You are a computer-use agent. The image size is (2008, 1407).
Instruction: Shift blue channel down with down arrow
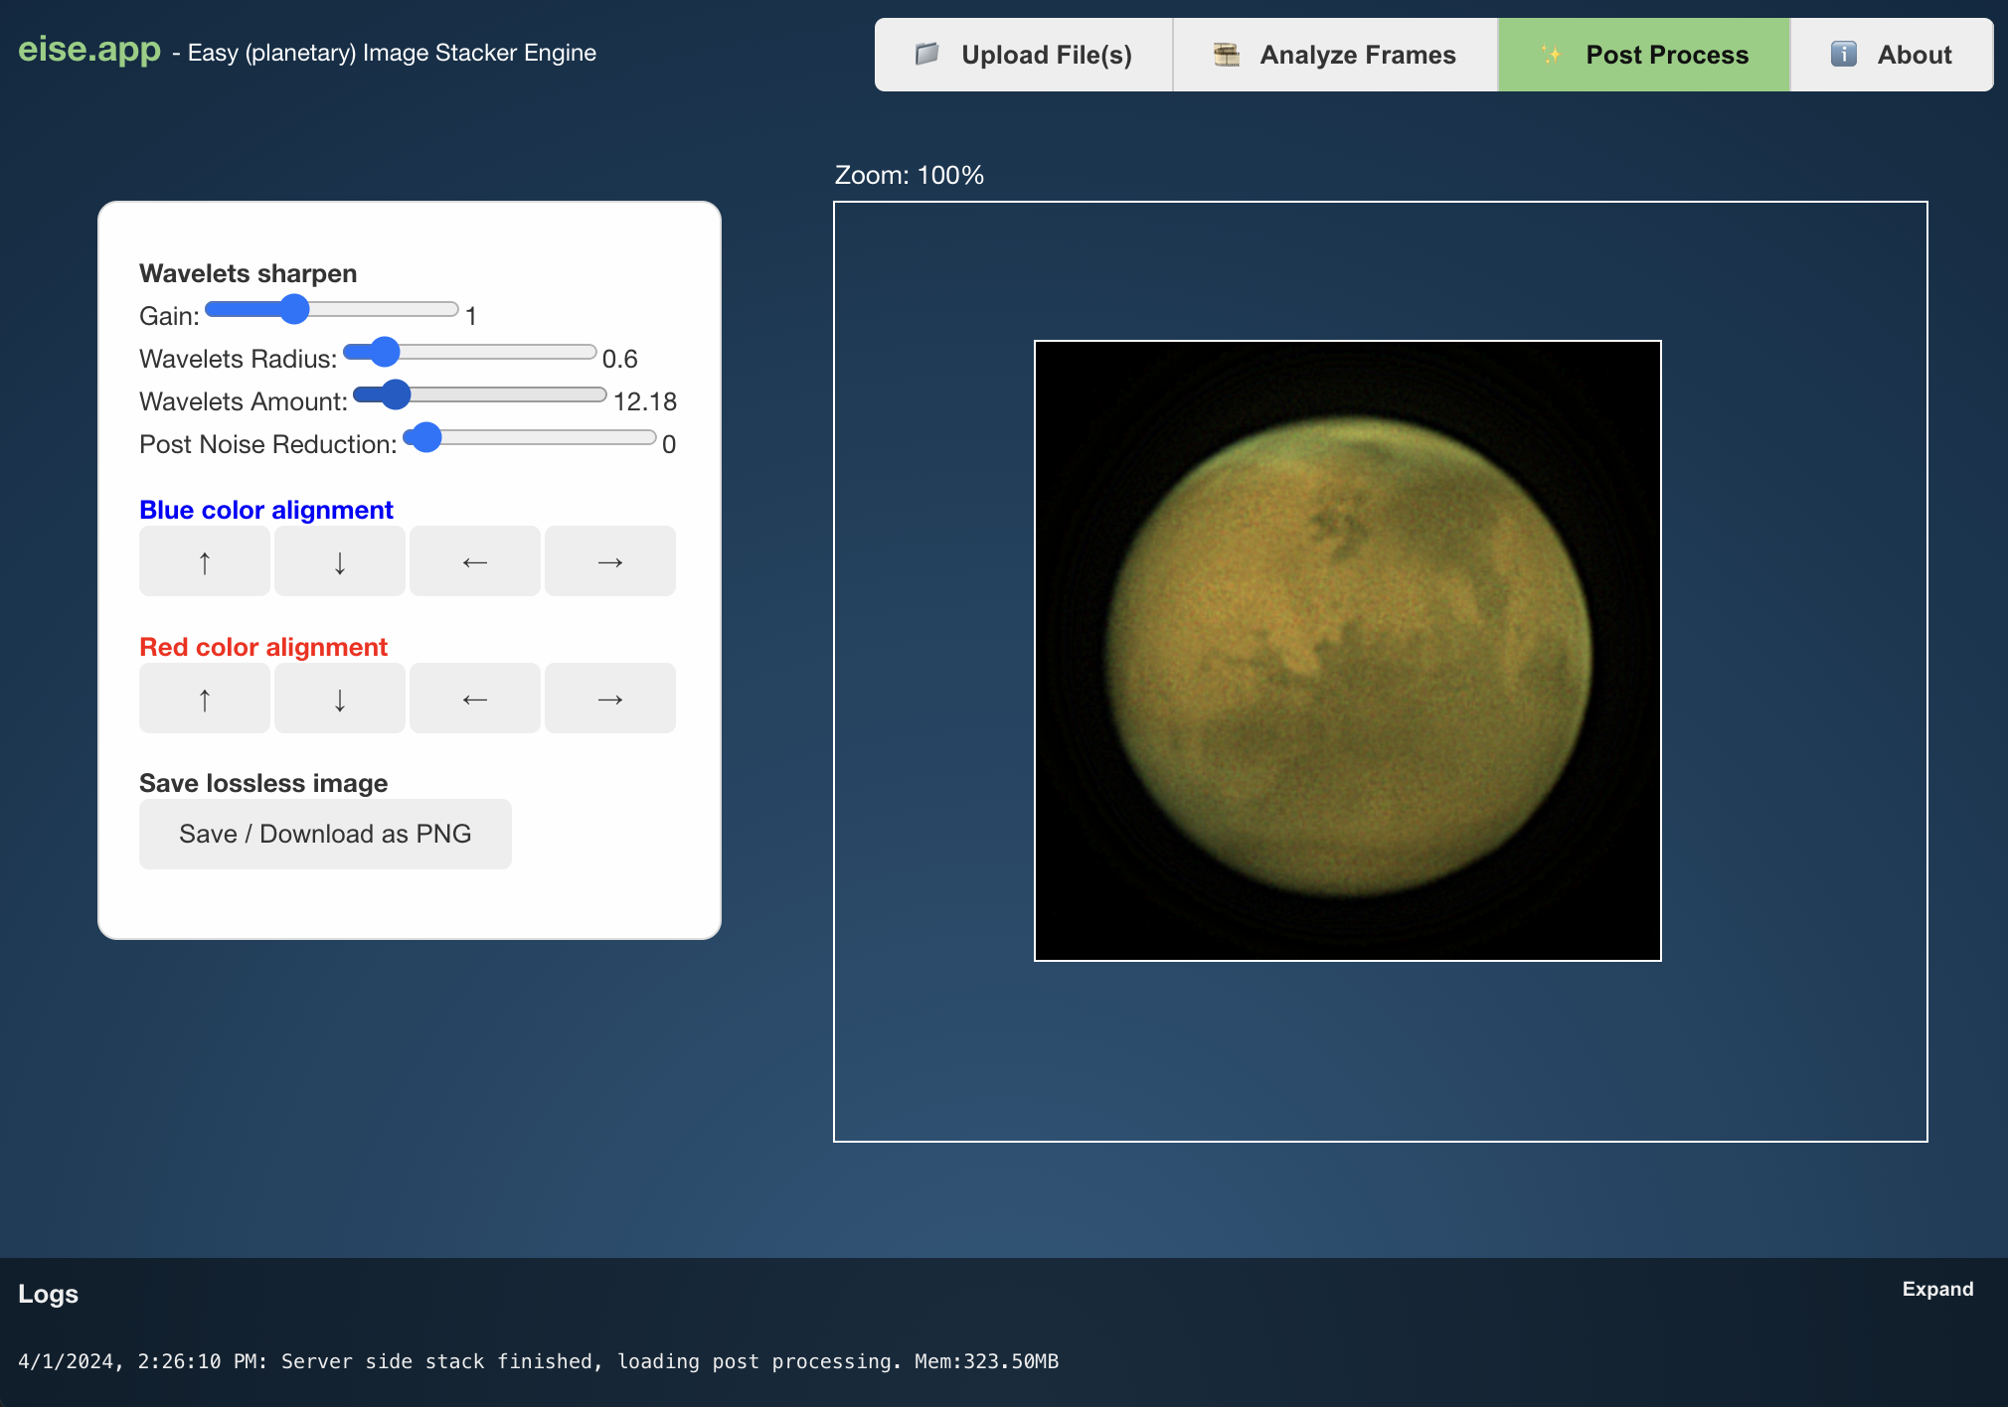340,561
